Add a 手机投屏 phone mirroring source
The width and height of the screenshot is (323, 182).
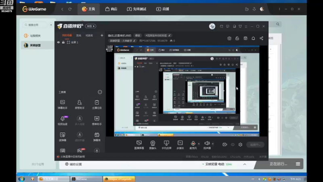point(166,145)
